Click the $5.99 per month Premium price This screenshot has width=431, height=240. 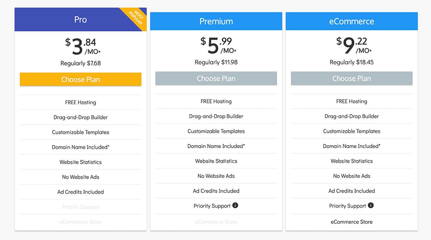[x=218, y=45]
